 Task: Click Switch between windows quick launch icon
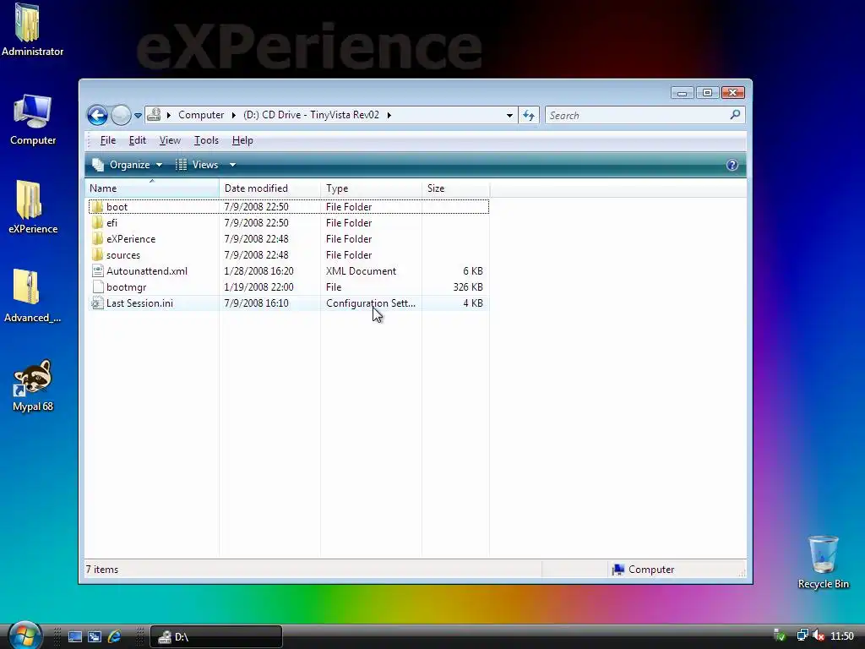pyautogui.click(x=95, y=636)
